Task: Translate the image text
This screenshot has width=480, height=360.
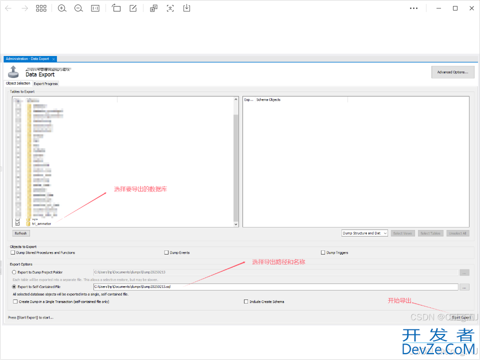Action: pyautogui.click(x=153, y=8)
